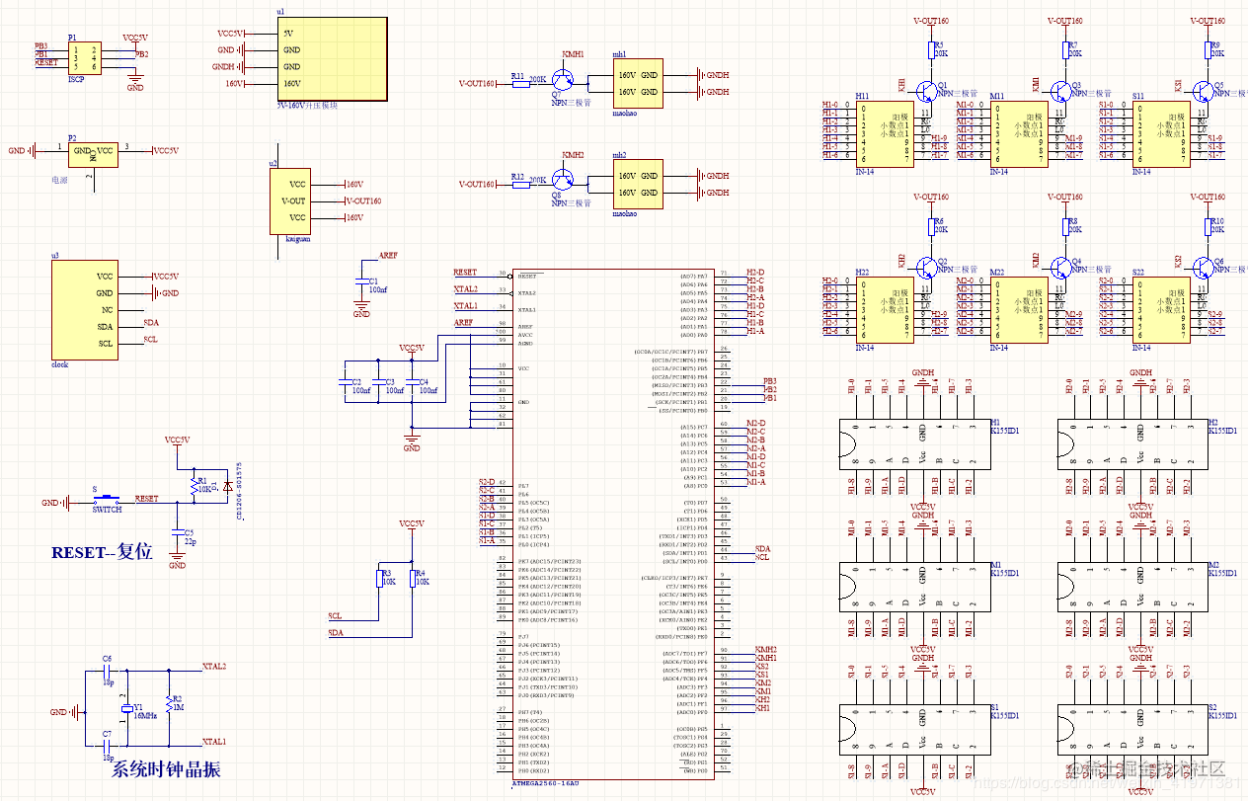Select the mh1 maohao block
The height and width of the screenshot is (801, 1248).
tap(637, 83)
